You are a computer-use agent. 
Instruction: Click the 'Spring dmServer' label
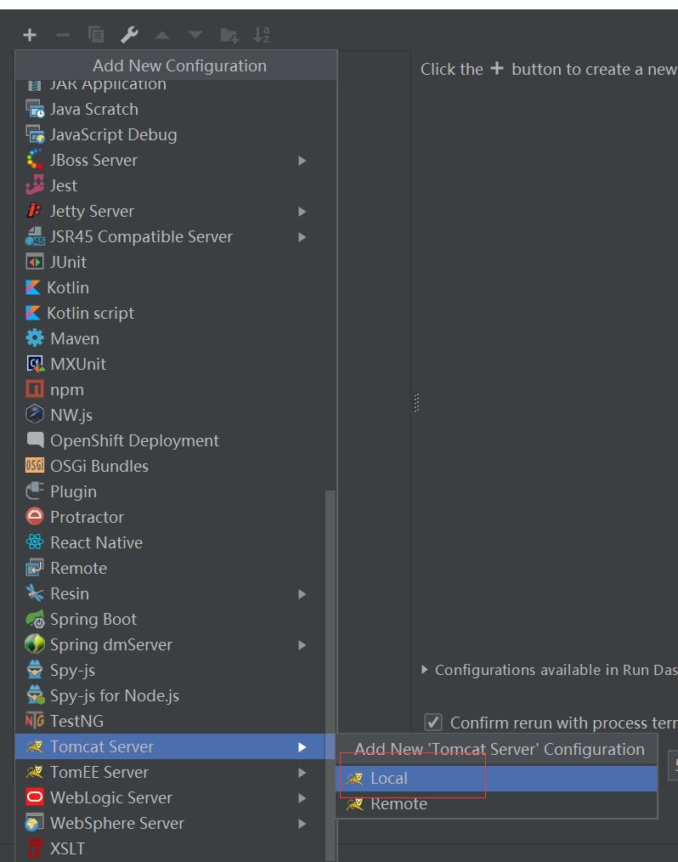pos(111,644)
